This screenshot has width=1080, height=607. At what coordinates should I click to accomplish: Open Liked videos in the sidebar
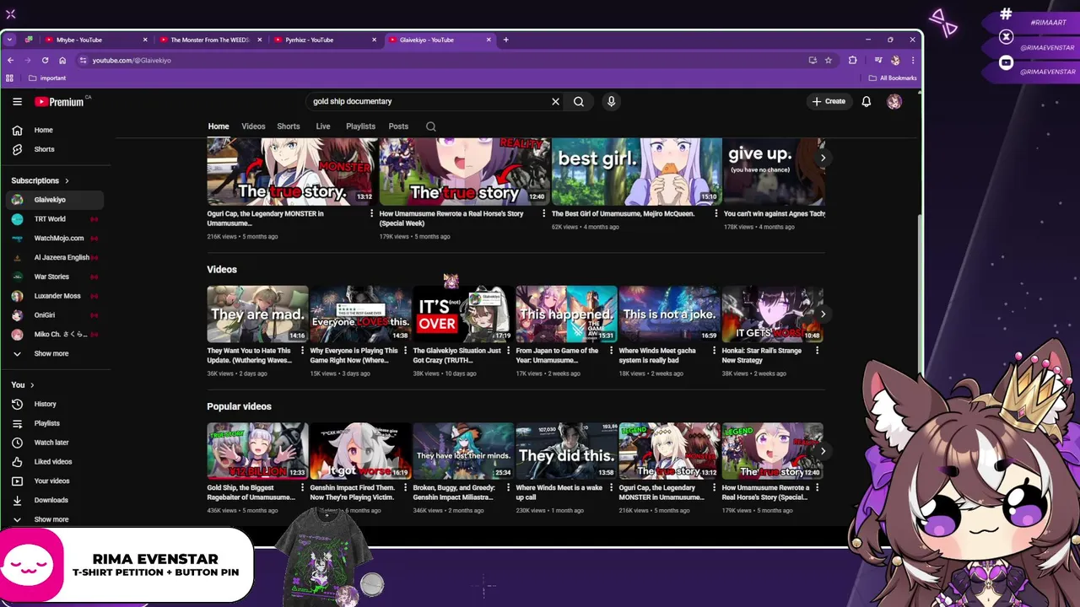click(x=55, y=462)
